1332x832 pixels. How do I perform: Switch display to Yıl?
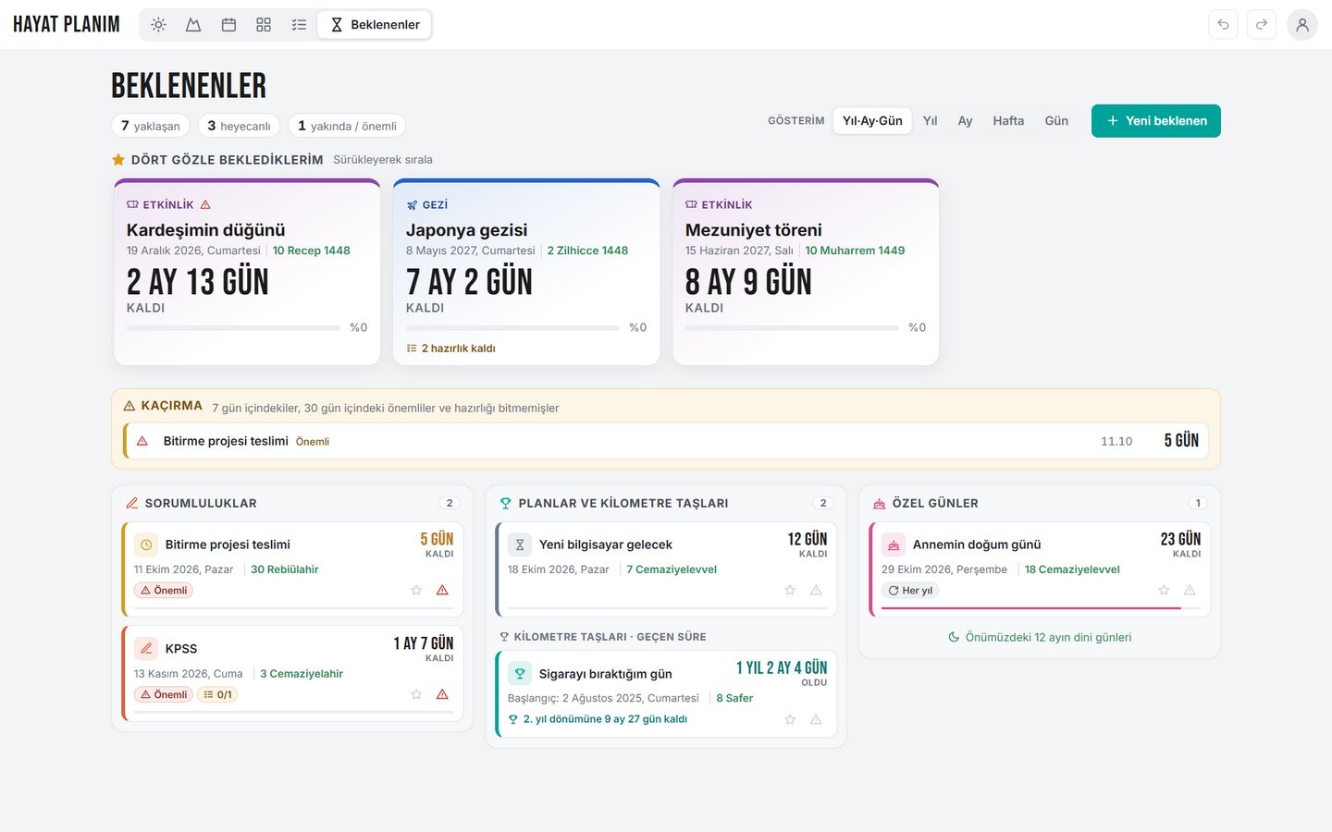point(931,121)
